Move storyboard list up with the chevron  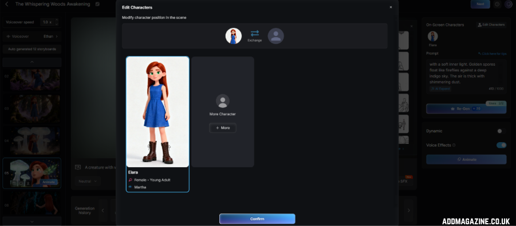click(x=32, y=62)
